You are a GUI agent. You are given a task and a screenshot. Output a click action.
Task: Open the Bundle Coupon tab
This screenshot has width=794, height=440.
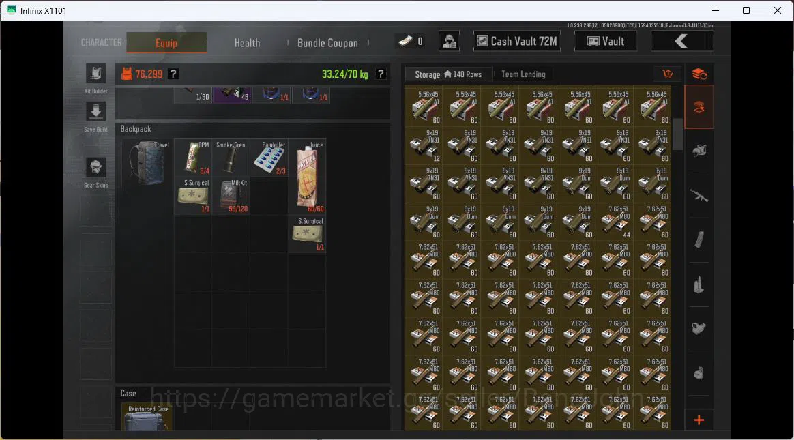pyautogui.click(x=327, y=42)
